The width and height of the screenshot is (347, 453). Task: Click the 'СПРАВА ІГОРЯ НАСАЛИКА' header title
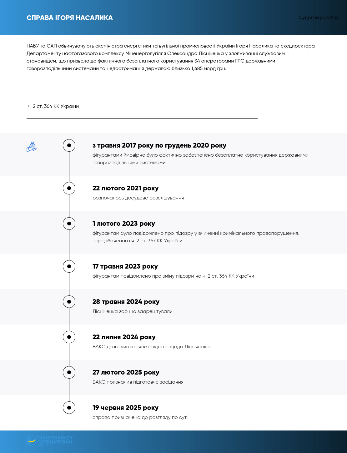(70, 18)
